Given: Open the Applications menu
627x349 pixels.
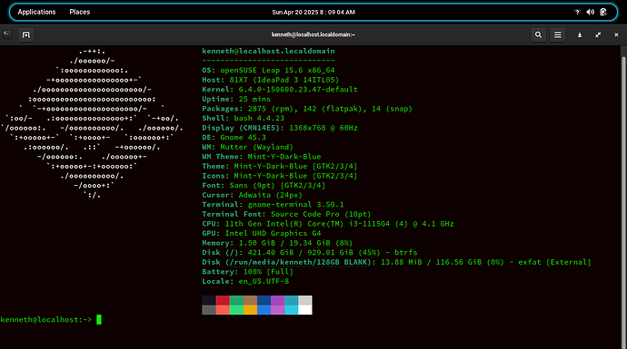Looking at the screenshot, I should click(x=36, y=12).
